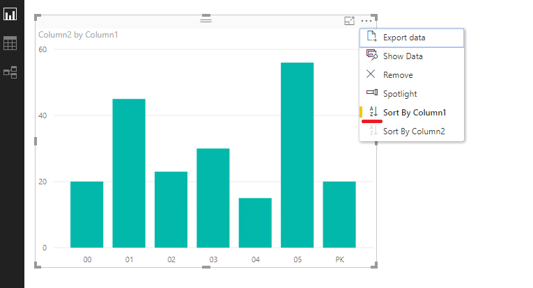Select the bar for category 04

(x=255, y=223)
